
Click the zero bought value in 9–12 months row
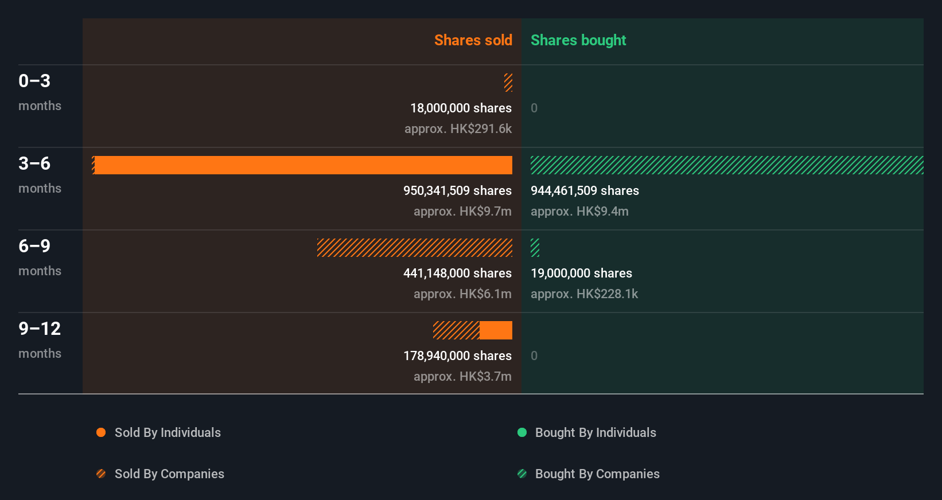click(534, 356)
